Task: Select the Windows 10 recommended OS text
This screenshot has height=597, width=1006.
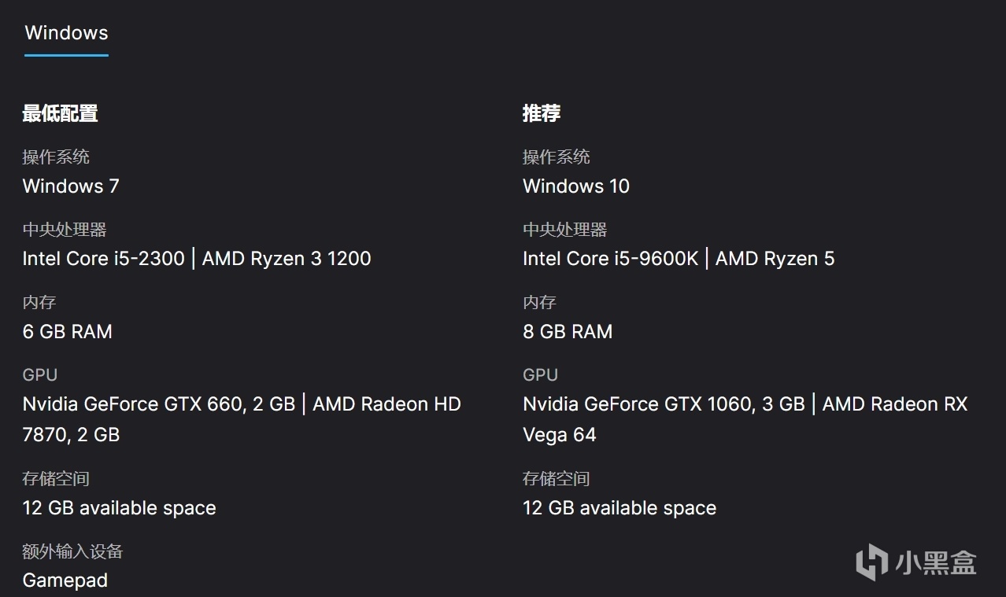Action: (x=576, y=186)
